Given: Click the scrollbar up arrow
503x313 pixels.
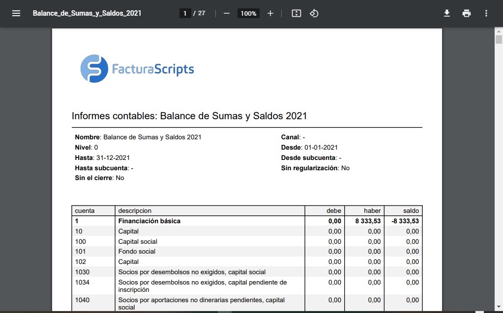Looking at the screenshot, I should [499, 31].
